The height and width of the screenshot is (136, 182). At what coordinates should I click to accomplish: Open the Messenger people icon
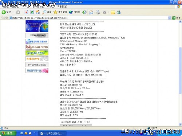(119, 12)
